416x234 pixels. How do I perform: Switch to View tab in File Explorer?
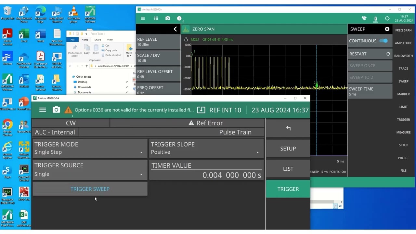pos(110,40)
